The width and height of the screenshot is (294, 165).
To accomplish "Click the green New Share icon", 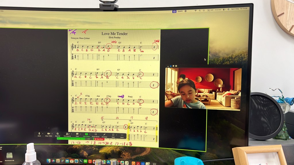I will 86,134.
